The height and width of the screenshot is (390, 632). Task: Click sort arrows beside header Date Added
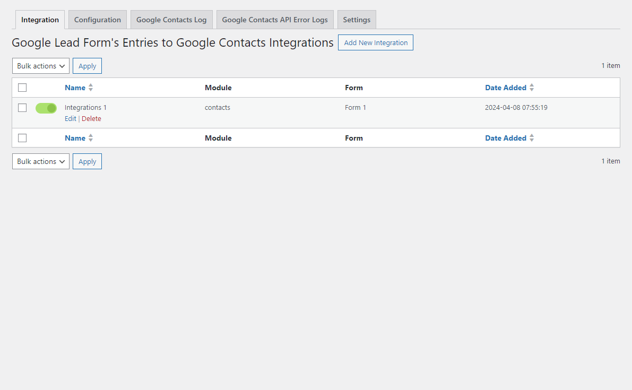tap(532, 88)
